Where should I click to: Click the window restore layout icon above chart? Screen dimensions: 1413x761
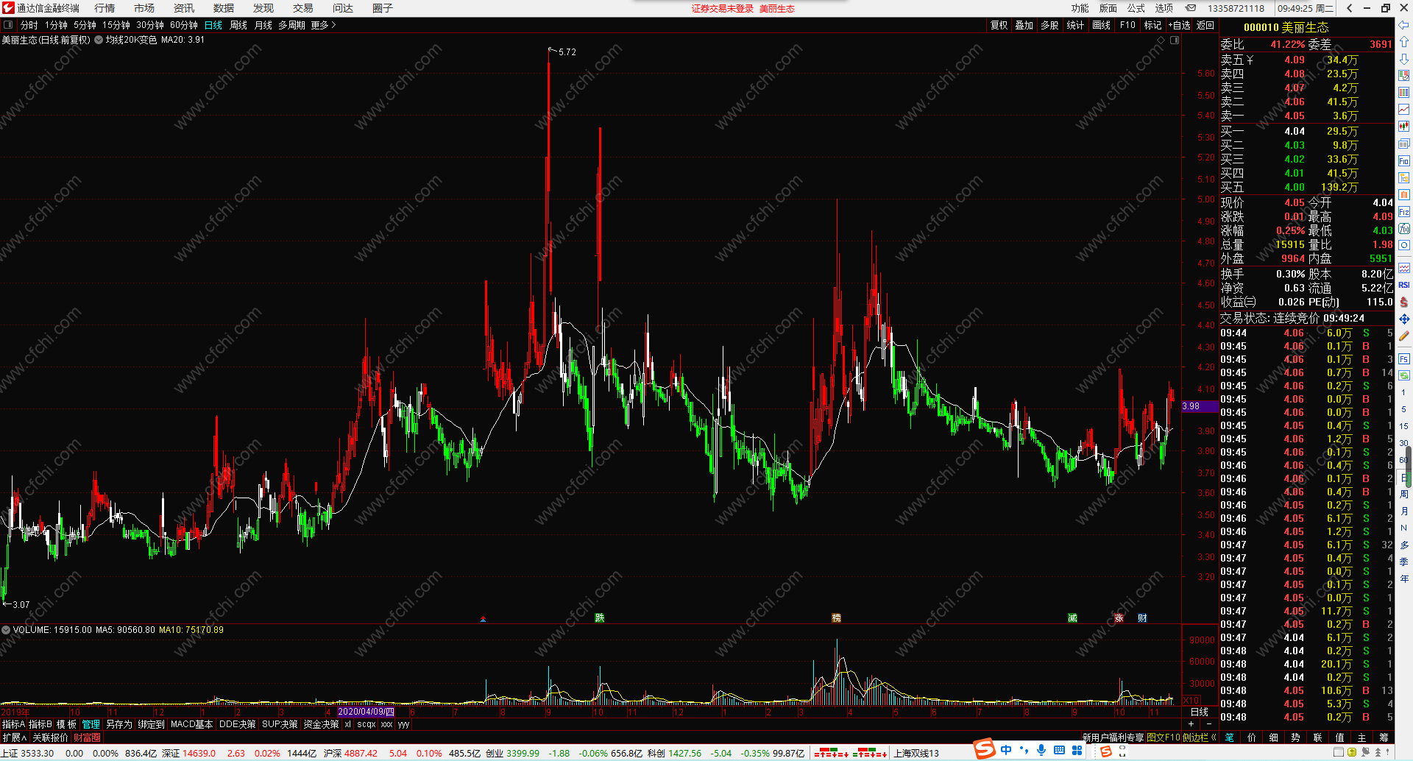(1175, 40)
